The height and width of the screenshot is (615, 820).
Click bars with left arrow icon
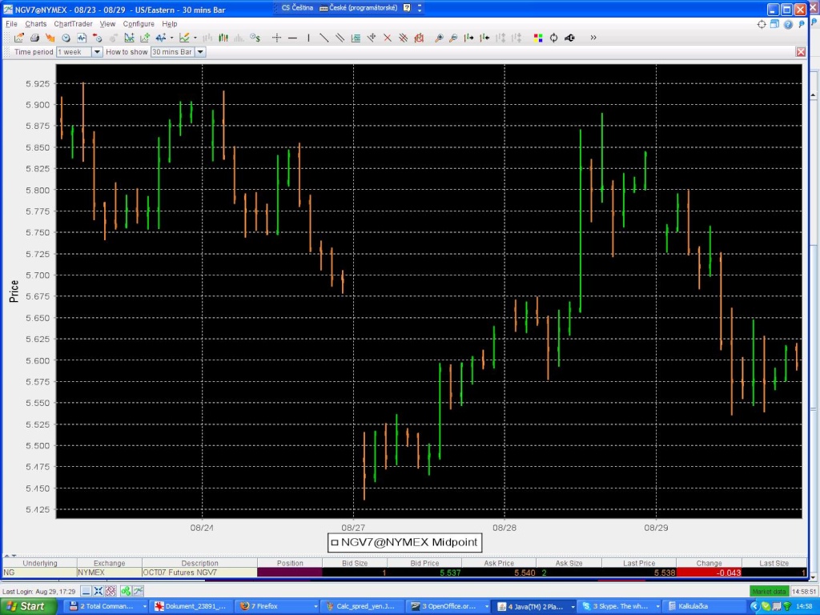(484, 38)
